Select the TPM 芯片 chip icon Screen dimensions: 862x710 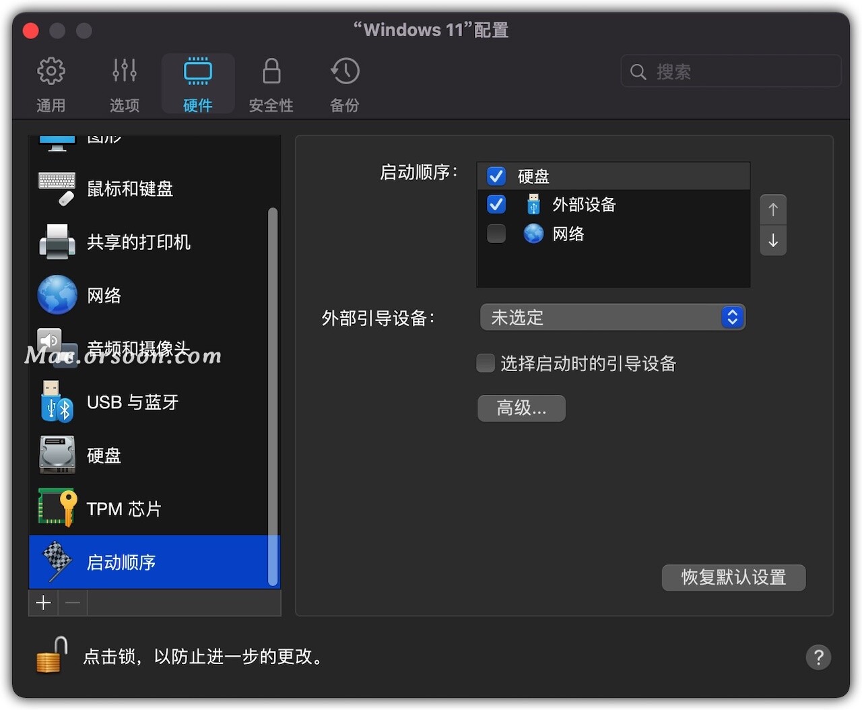pyautogui.click(x=57, y=509)
